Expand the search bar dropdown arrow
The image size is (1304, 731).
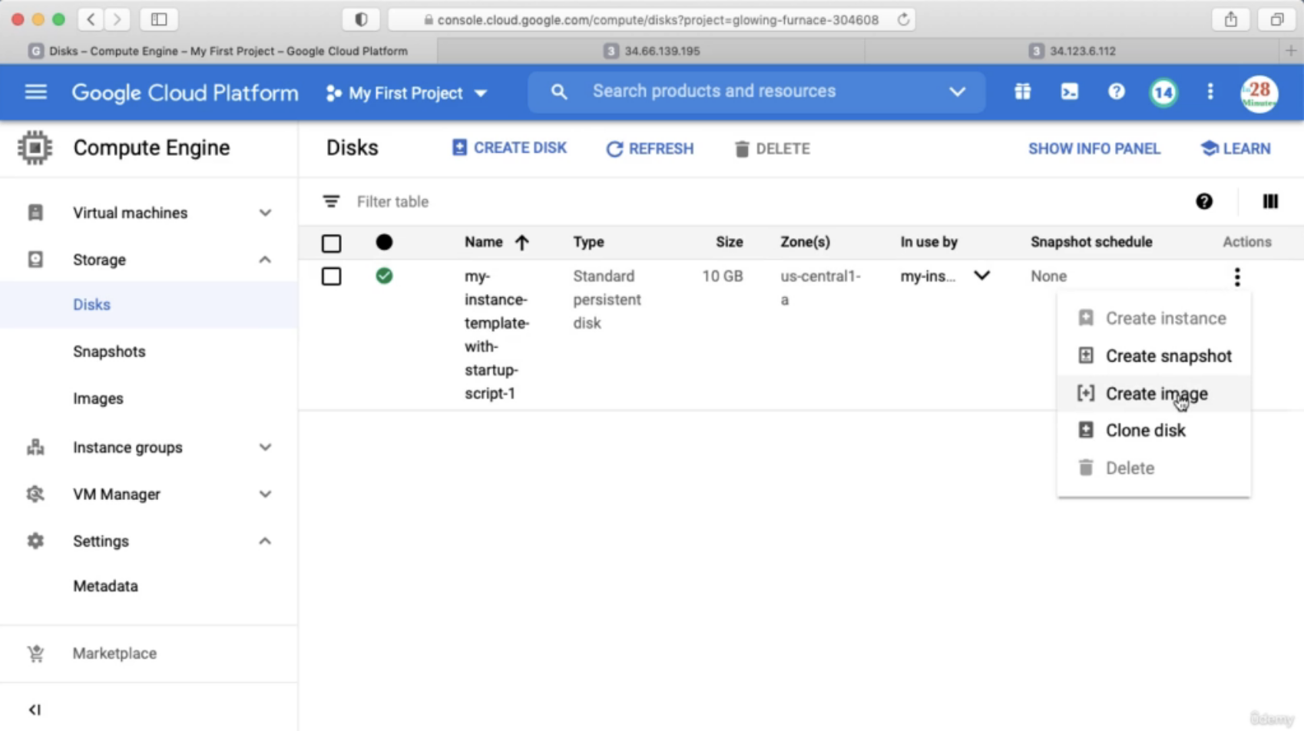[957, 92]
